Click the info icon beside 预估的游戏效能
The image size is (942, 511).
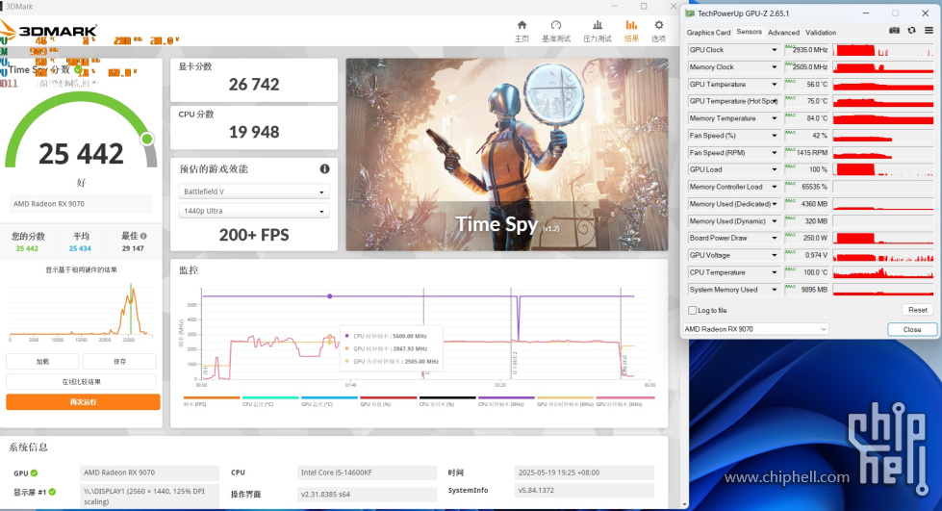[x=324, y=169]
